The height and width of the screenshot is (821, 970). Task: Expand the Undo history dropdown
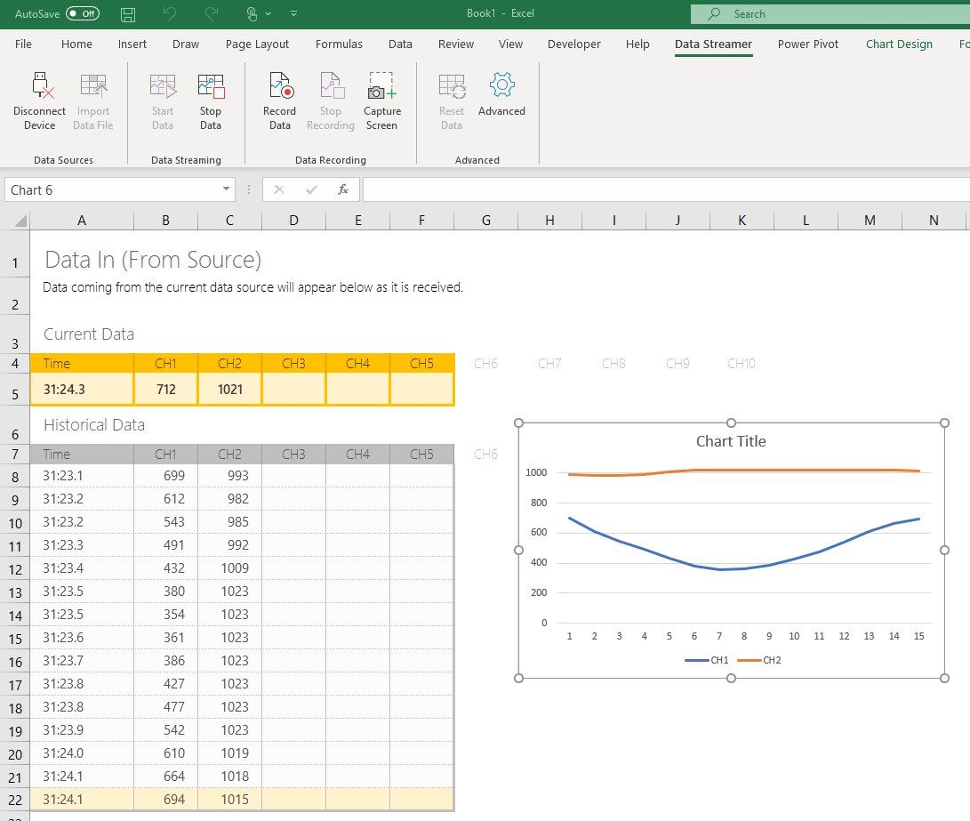click(x=169, y=13)
